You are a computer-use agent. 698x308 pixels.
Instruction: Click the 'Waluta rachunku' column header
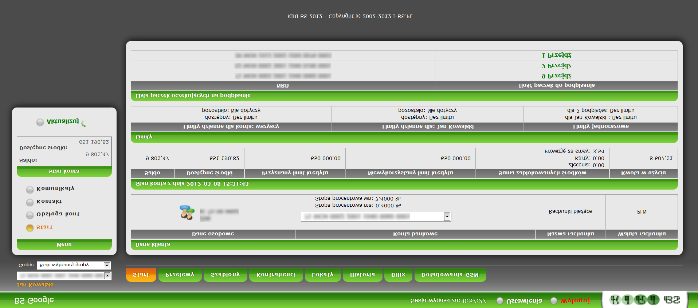(642, 234)
